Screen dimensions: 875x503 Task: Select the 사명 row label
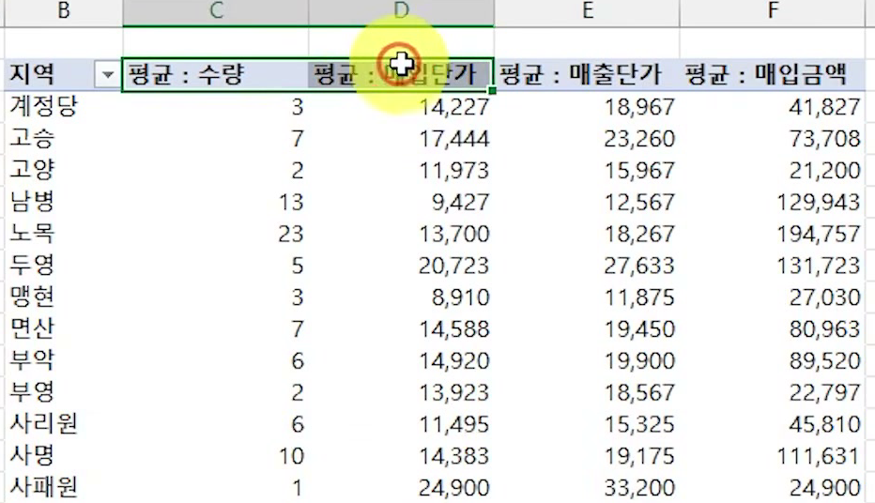click(x=64, y=455)
